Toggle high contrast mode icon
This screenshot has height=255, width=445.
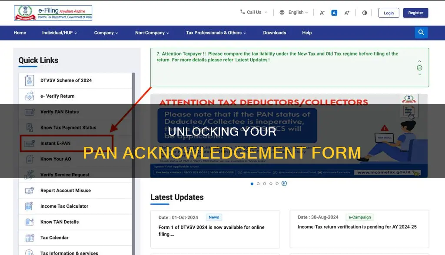click(365, 13)
